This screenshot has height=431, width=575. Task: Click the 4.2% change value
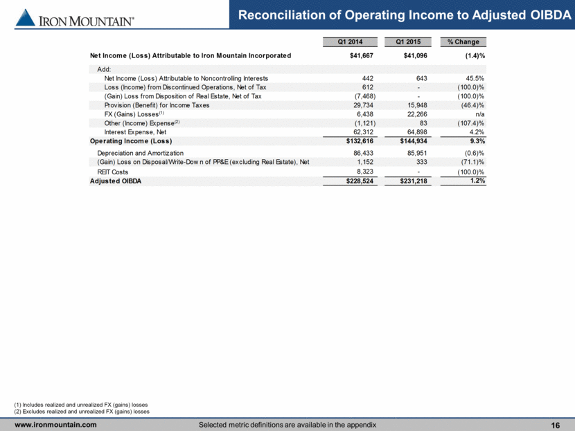[477, 132]
